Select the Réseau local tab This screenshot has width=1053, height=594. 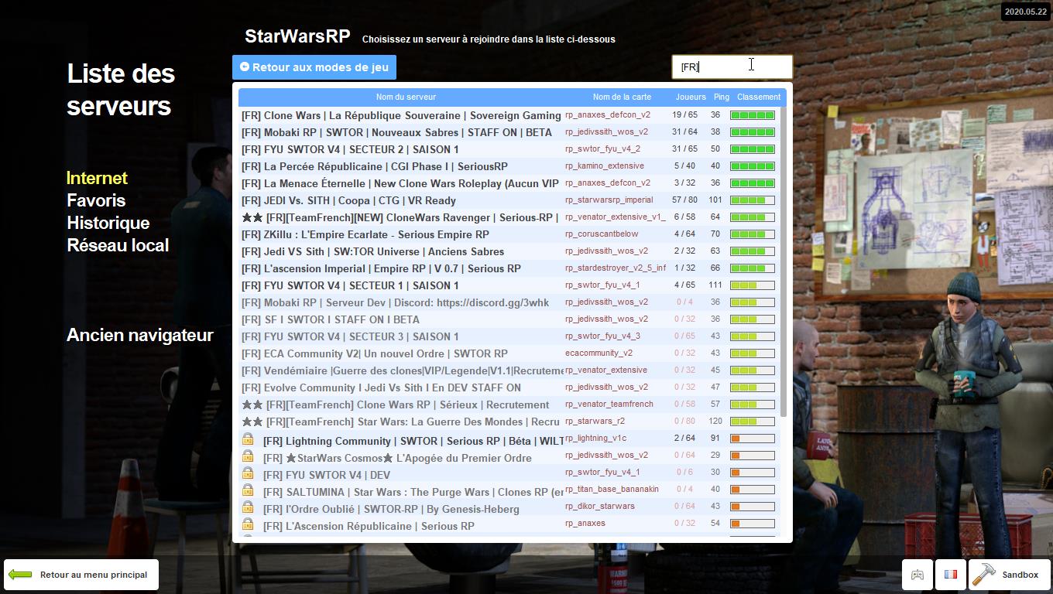[118, 245]
